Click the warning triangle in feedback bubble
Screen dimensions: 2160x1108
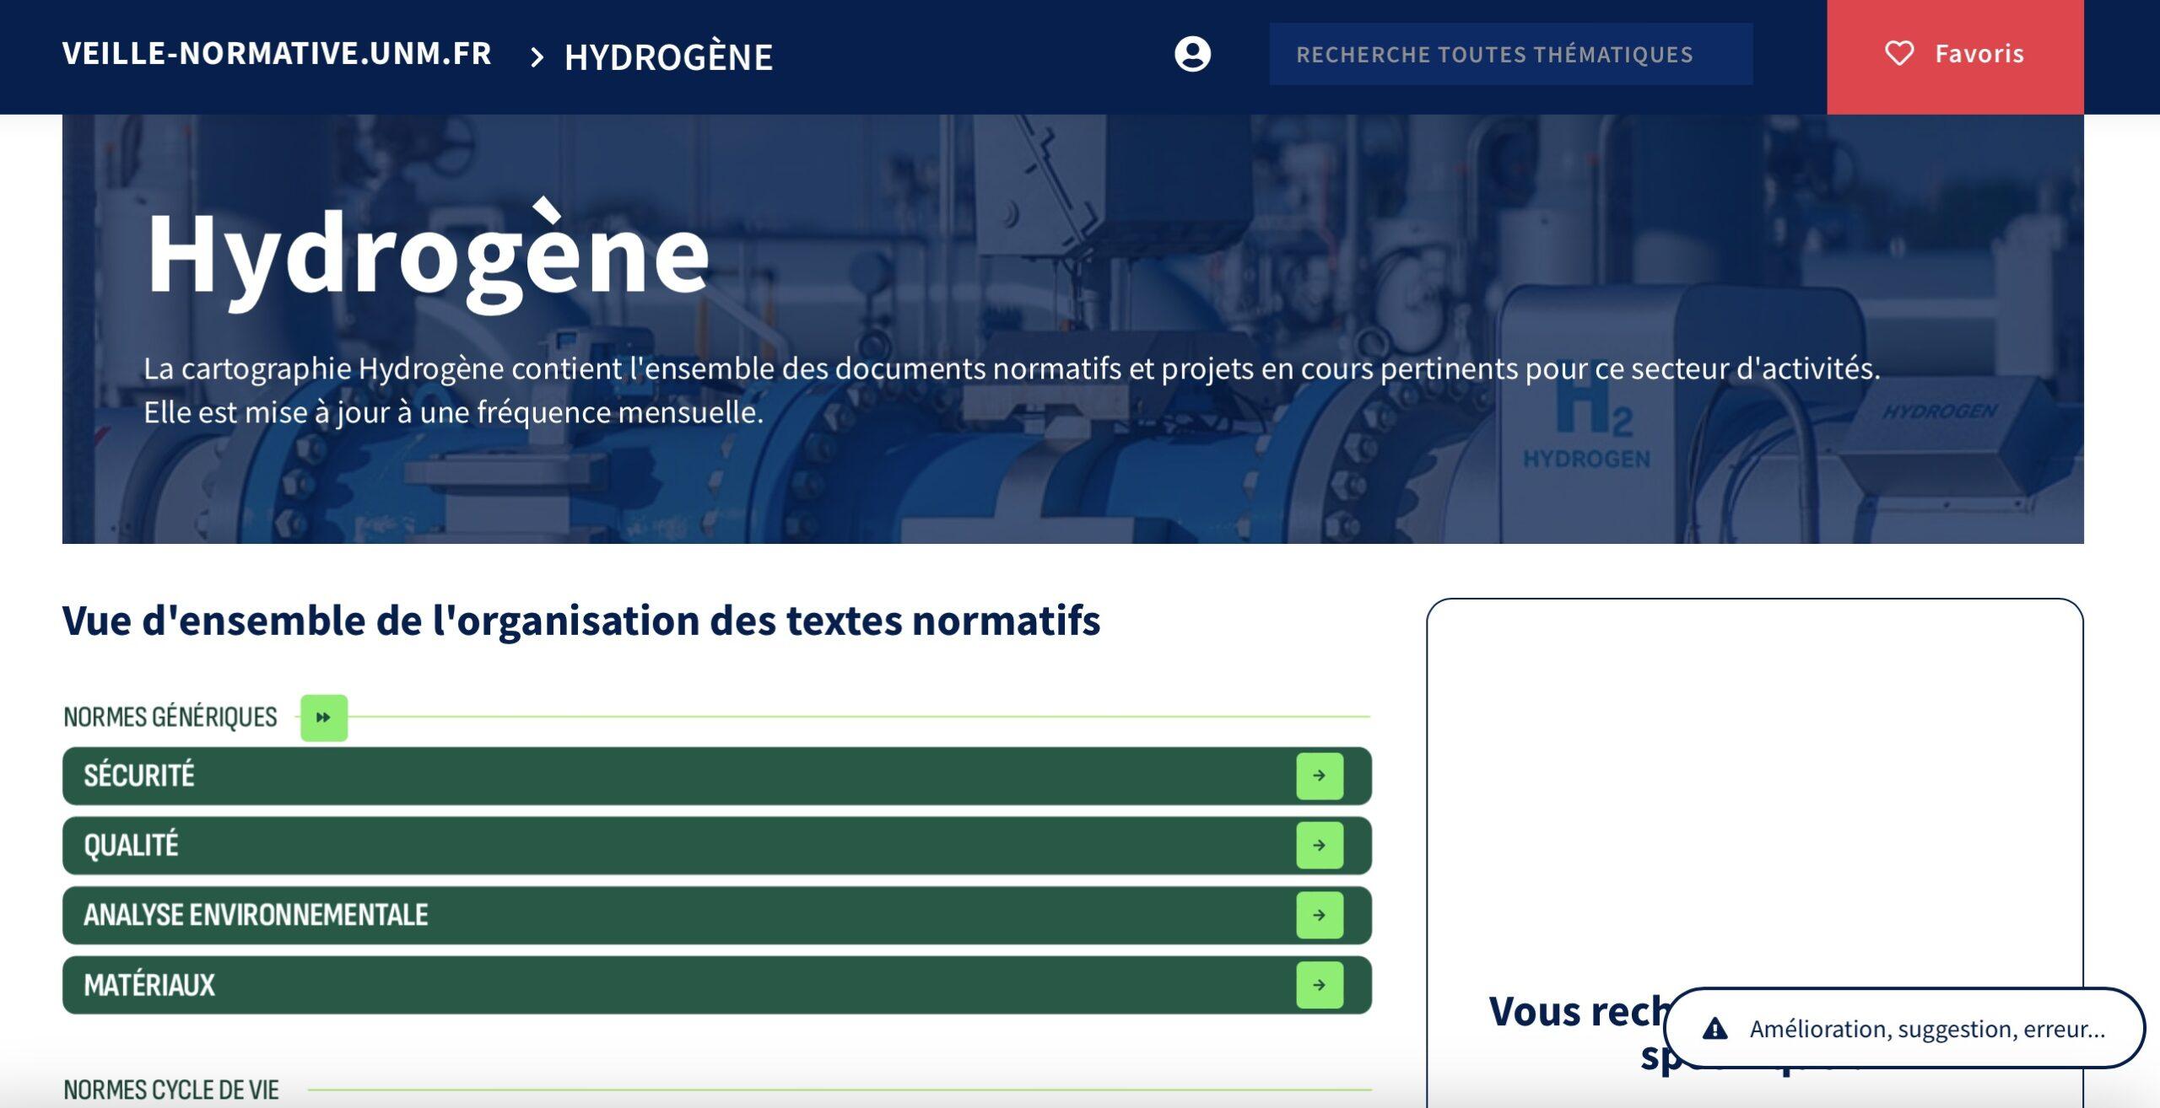point(1714,1029)
